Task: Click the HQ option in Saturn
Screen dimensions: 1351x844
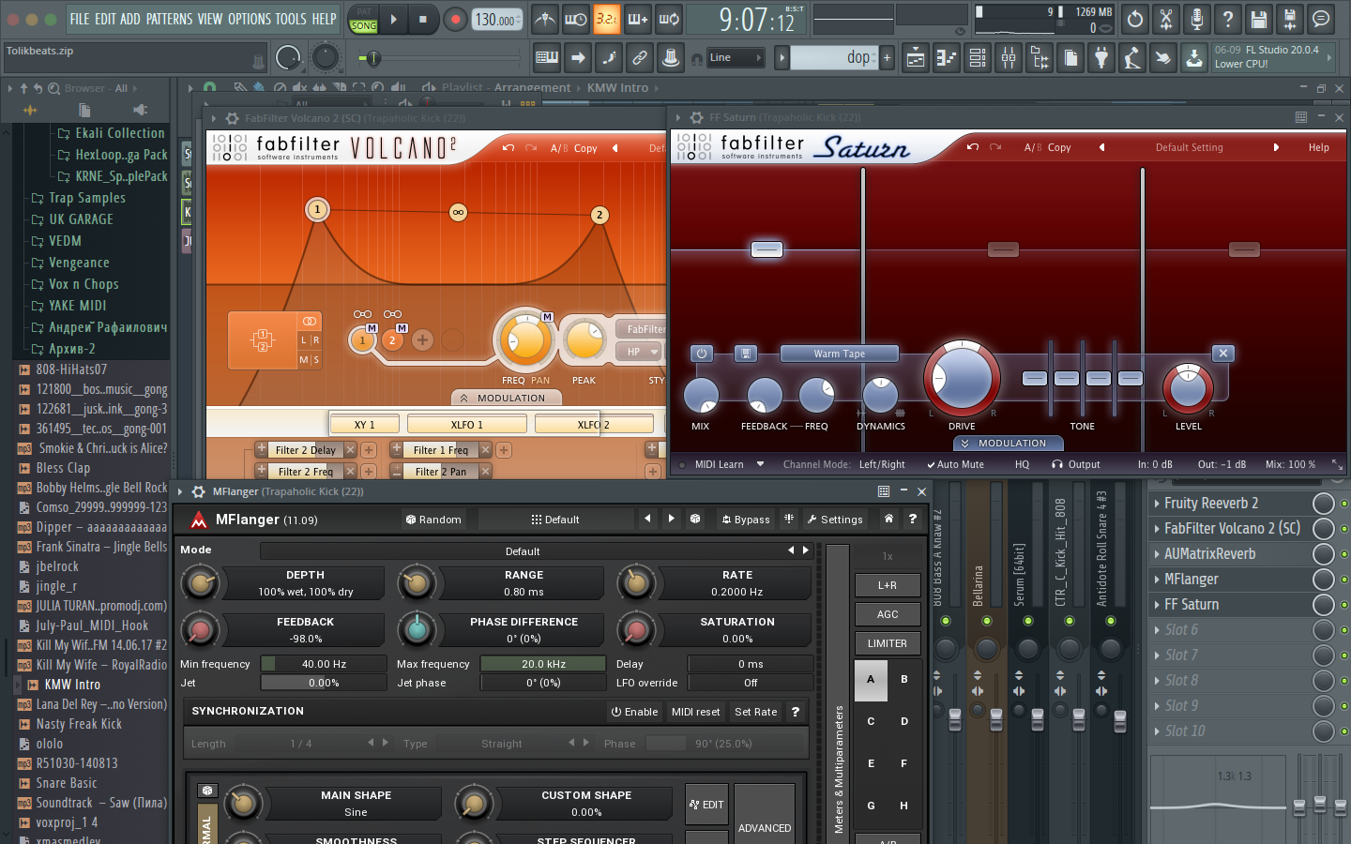Action: point(1022,464)
